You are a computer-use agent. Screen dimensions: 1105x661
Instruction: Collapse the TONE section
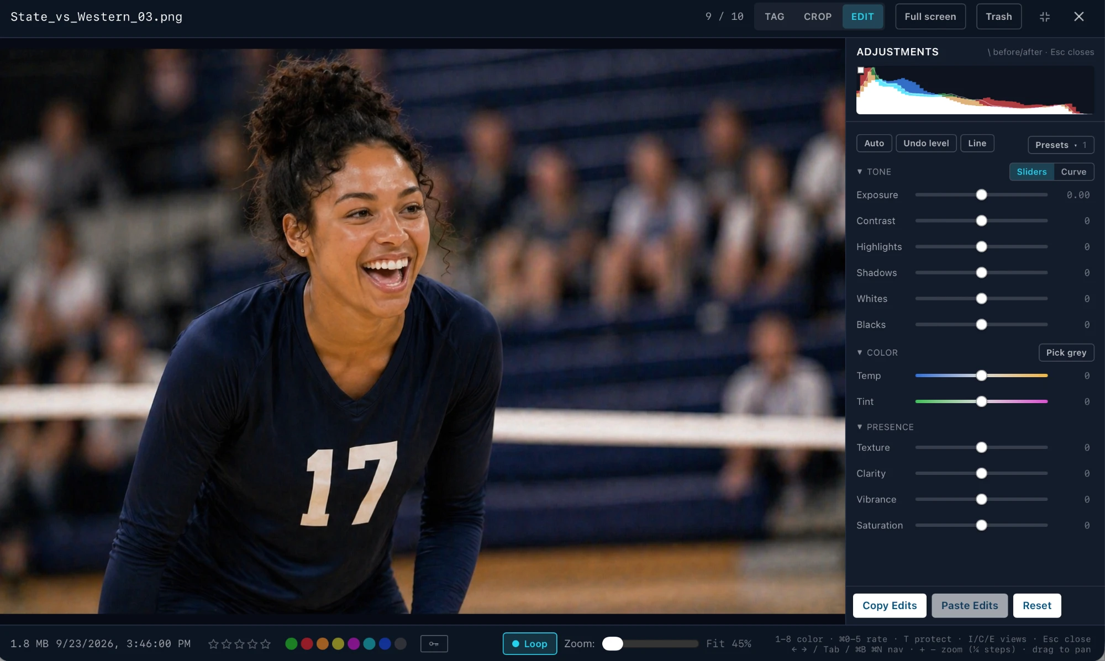pos(874,172)
